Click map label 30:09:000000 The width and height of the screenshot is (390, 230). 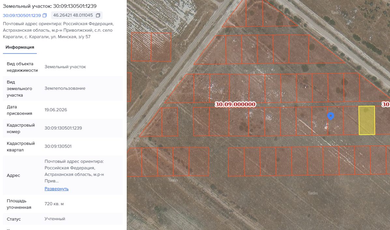pos(235,104)
